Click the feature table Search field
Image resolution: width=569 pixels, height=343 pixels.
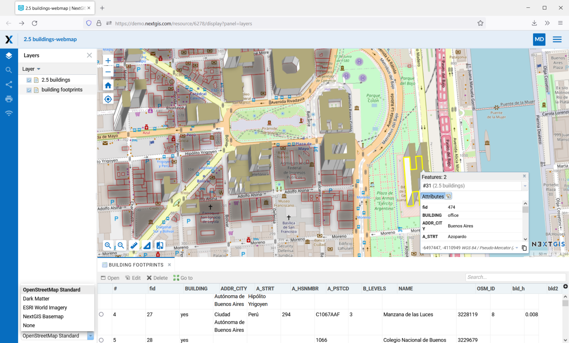click(x=515, y=277)
